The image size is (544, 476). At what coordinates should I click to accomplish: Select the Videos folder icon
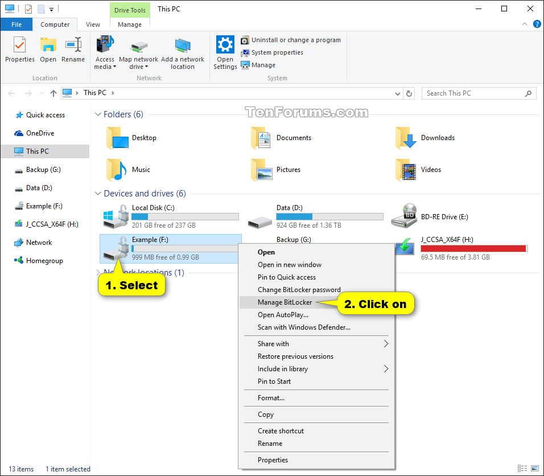406,170
